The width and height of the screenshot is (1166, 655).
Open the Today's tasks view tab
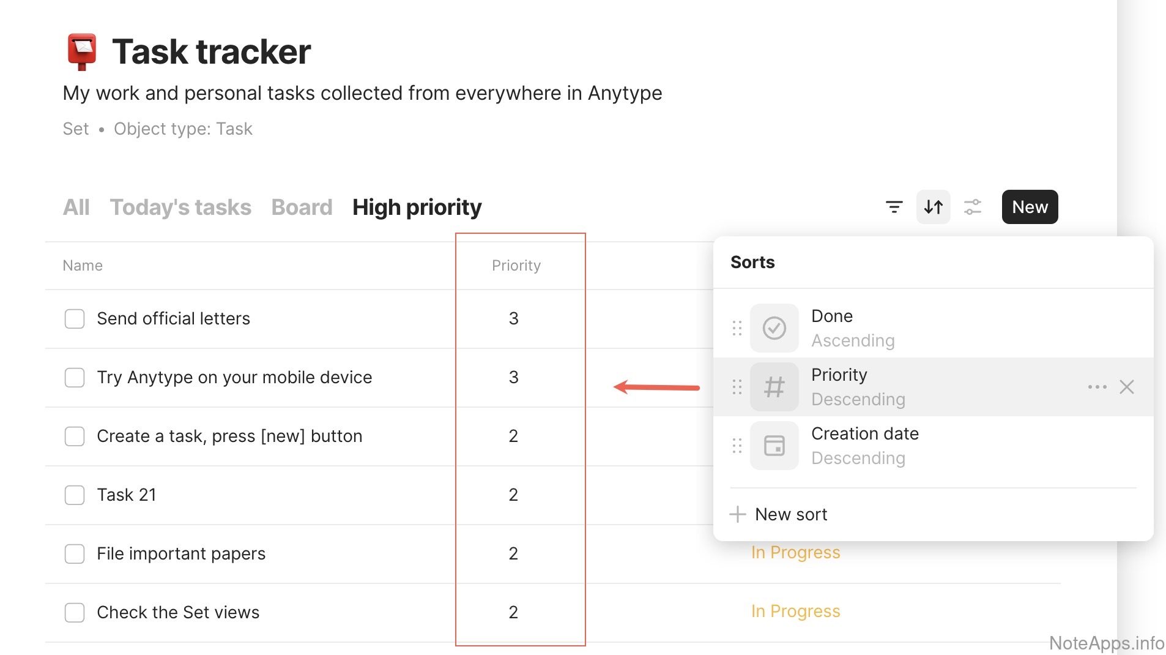click(x=180, y=207)
